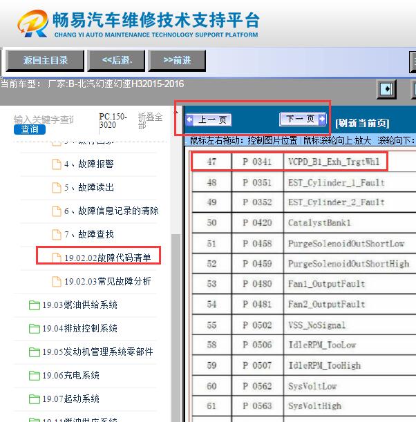Expand the 19.07起动系统 folder icon

tap(34, 399)
